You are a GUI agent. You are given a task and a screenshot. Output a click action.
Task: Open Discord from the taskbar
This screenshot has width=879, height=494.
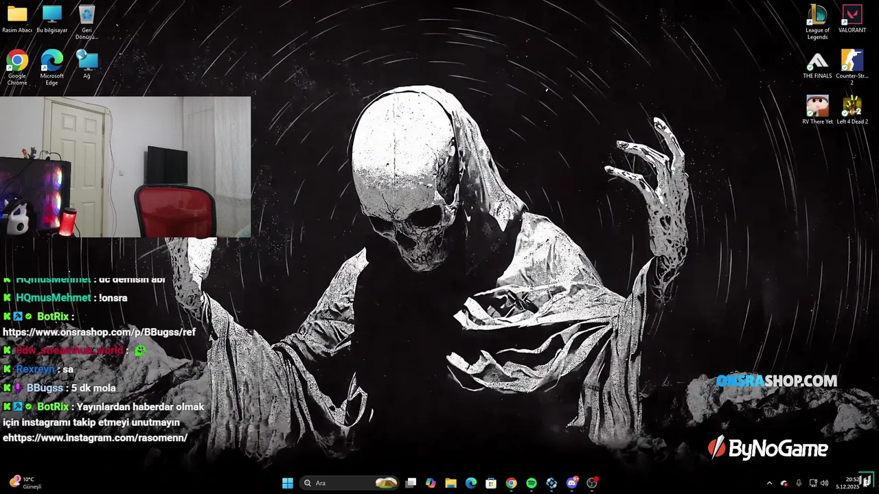coord(572,483)
